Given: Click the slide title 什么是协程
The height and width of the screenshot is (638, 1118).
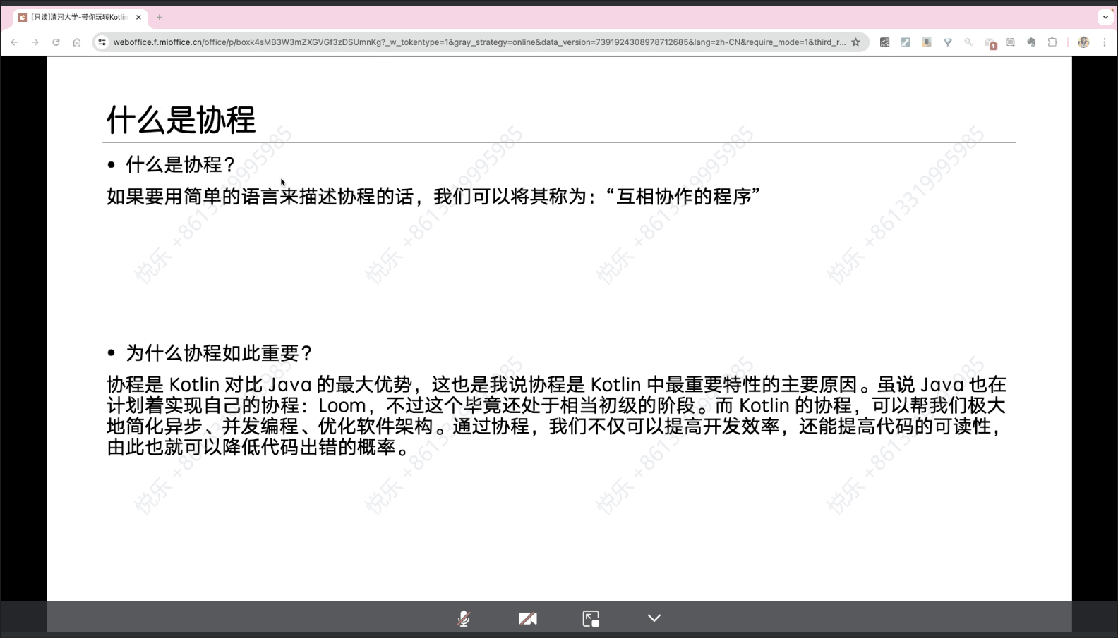Looking at the screenshot, I should pyautogui.click(x=181, y=119).
